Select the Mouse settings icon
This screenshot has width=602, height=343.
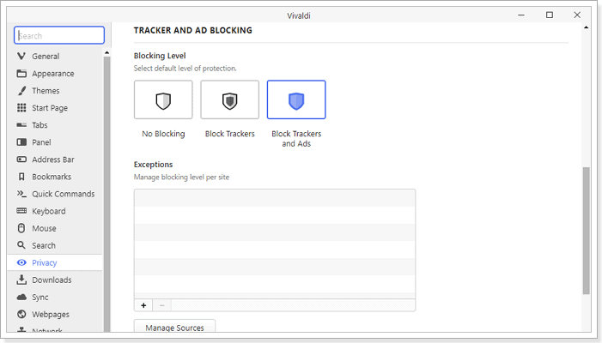[21, 228]
